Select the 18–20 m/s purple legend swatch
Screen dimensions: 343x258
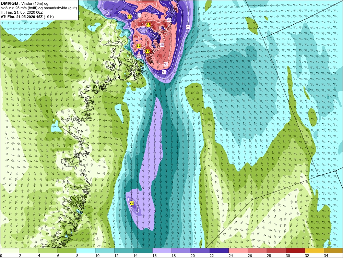point(181,250)
